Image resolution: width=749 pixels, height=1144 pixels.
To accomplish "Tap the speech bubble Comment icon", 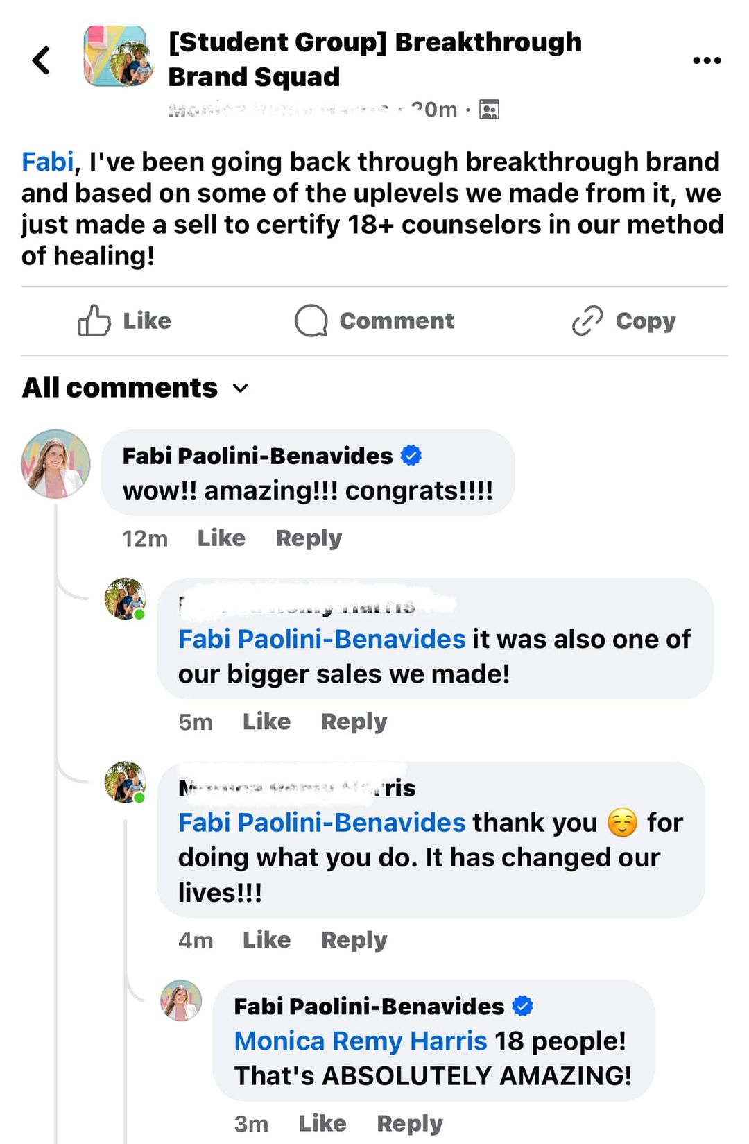I will 311,321.
